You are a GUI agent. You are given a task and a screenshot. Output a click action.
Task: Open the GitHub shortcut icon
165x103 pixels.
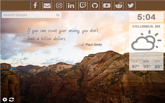click(95, 6)
